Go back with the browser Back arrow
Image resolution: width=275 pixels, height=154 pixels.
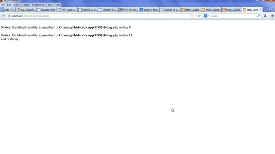[x=3, y=16]
